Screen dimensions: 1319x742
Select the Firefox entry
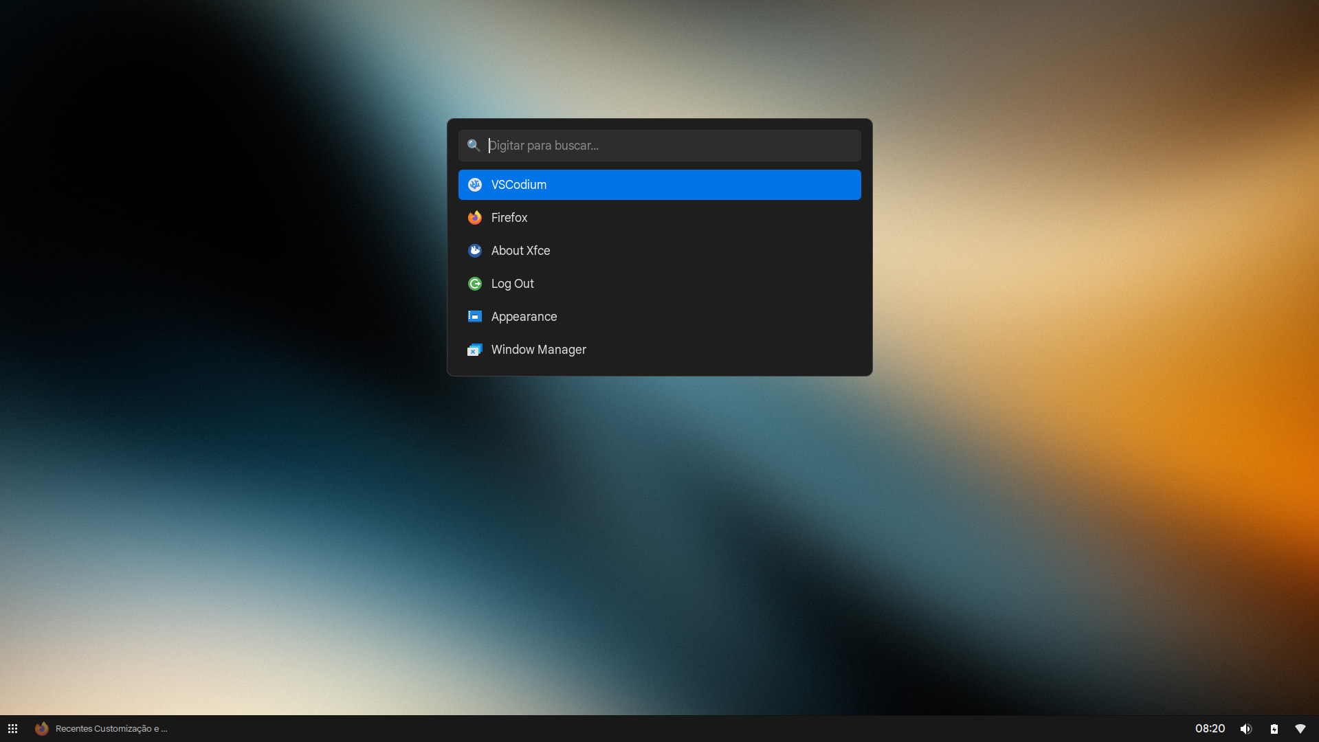(659, 218)
